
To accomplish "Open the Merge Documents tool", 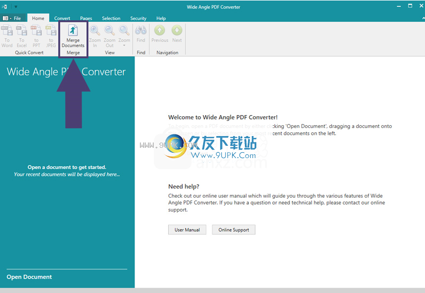I will click(x=73, y=36).
